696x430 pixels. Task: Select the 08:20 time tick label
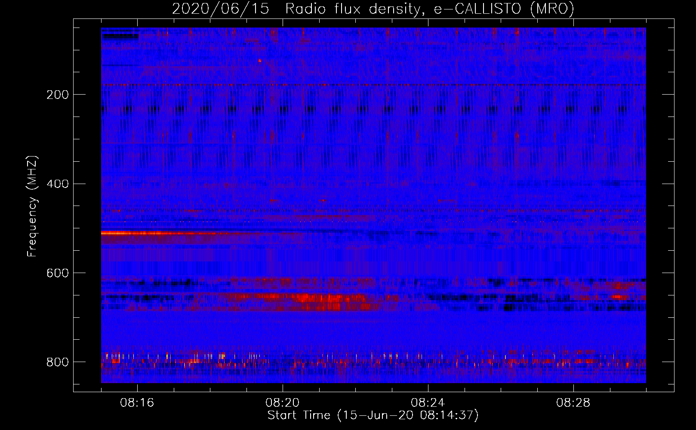point(283,403)
